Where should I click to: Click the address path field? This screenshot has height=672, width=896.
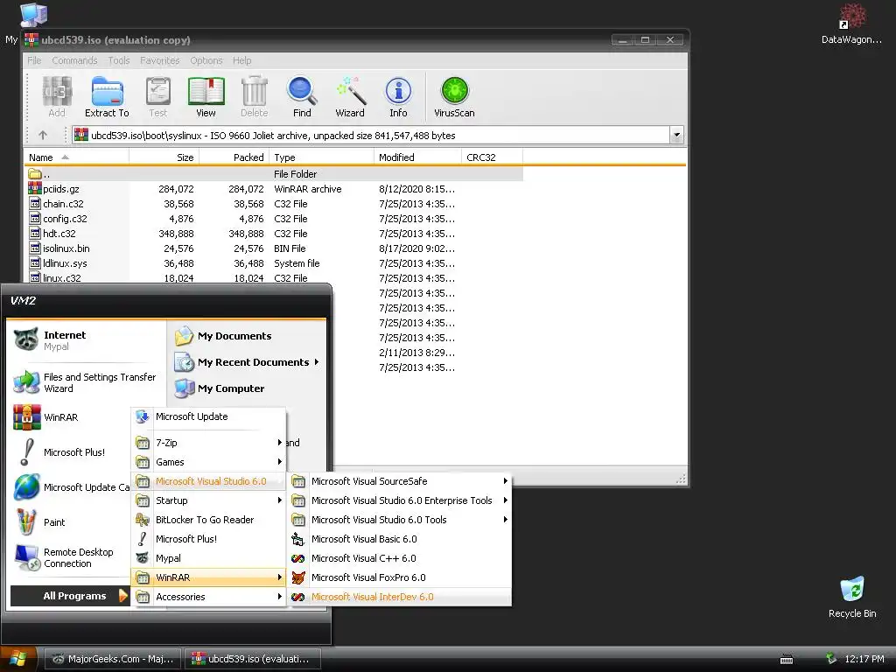click(371, 136)
